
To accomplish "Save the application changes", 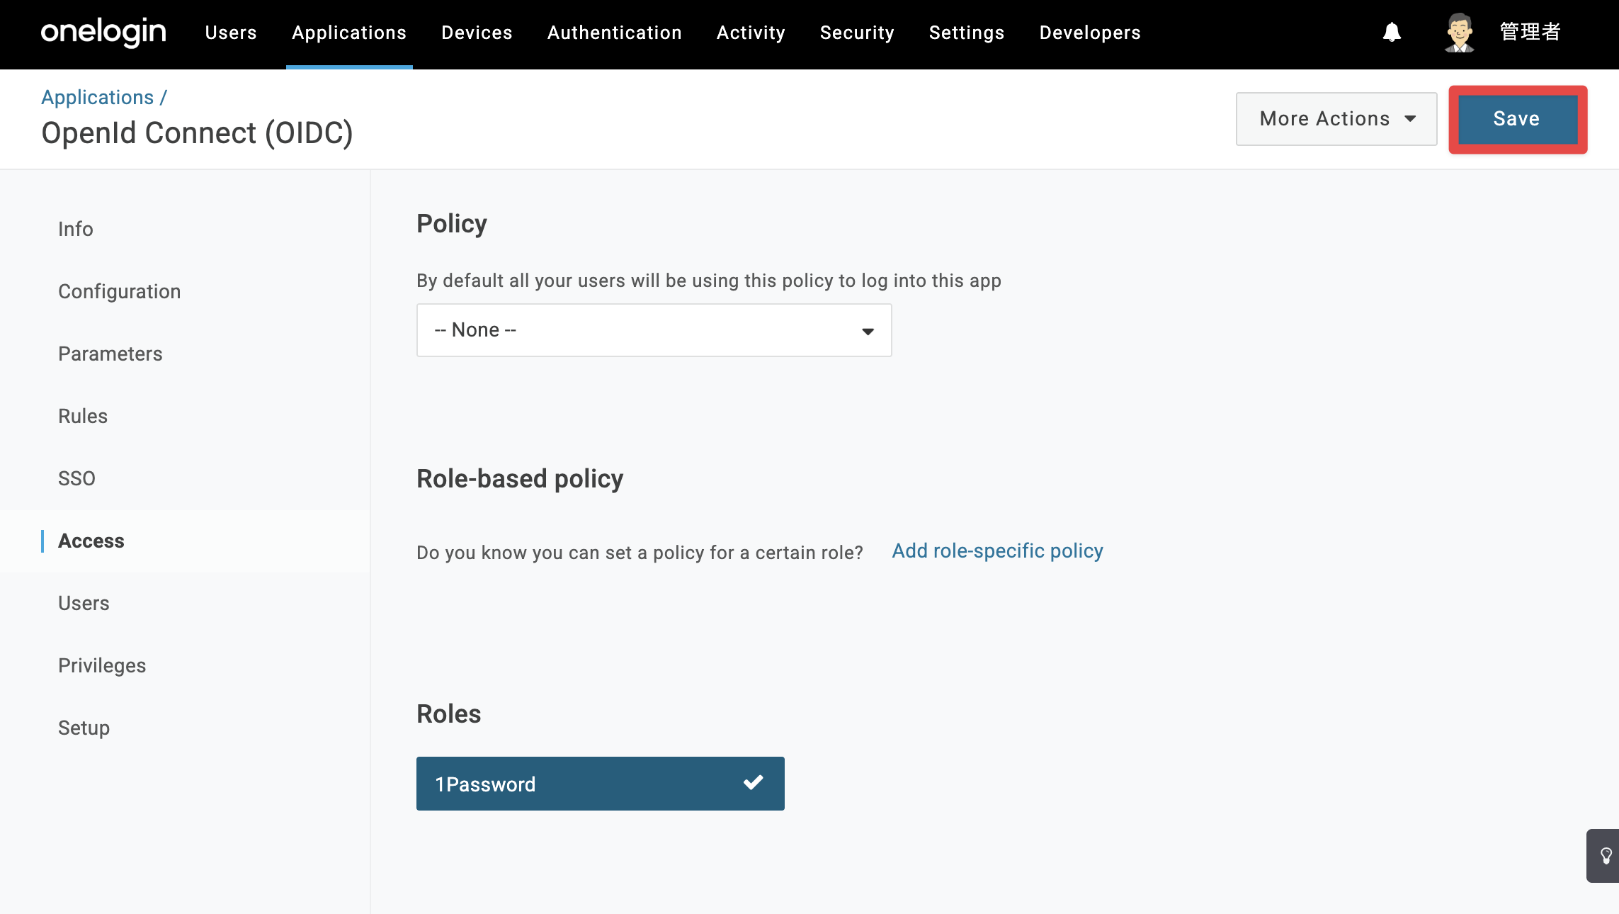I will point(1517,119).
